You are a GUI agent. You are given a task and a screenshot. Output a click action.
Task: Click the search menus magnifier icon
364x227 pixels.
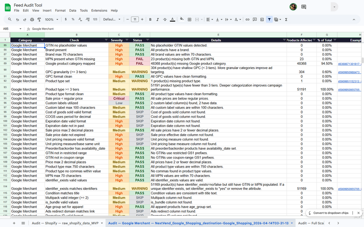point(10,20)
